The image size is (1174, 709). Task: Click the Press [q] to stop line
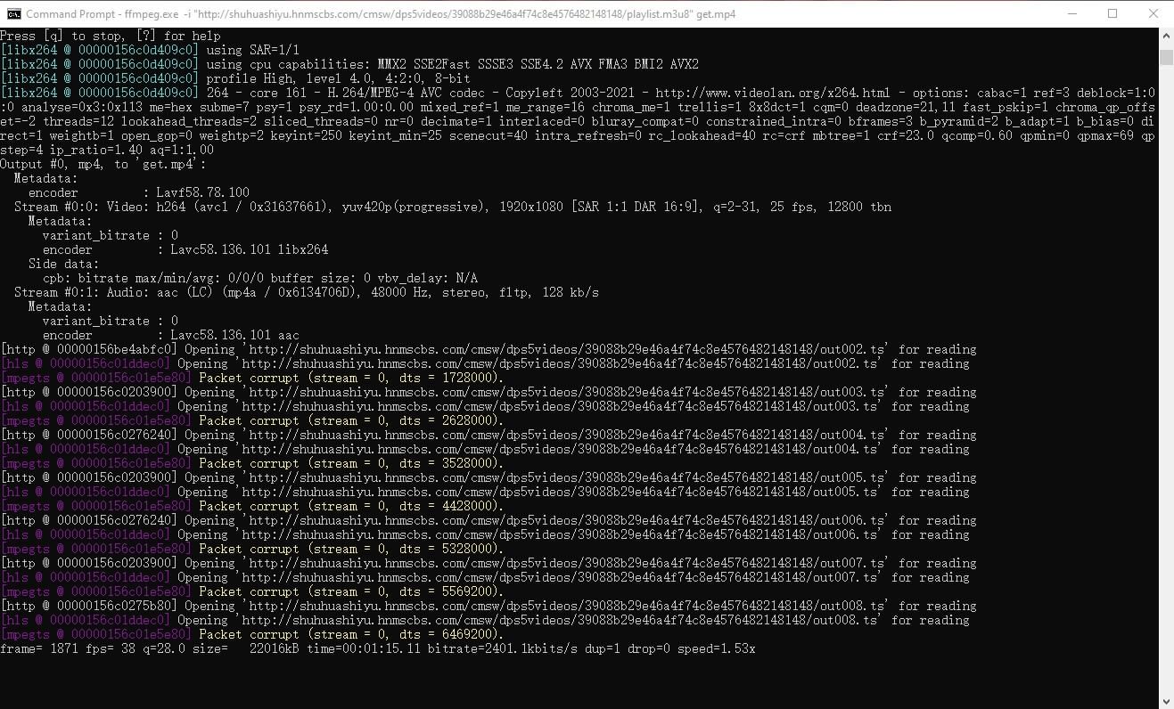click(107, 36)
